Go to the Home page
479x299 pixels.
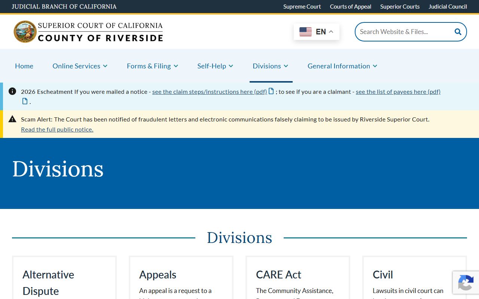(x=24, y=66)
